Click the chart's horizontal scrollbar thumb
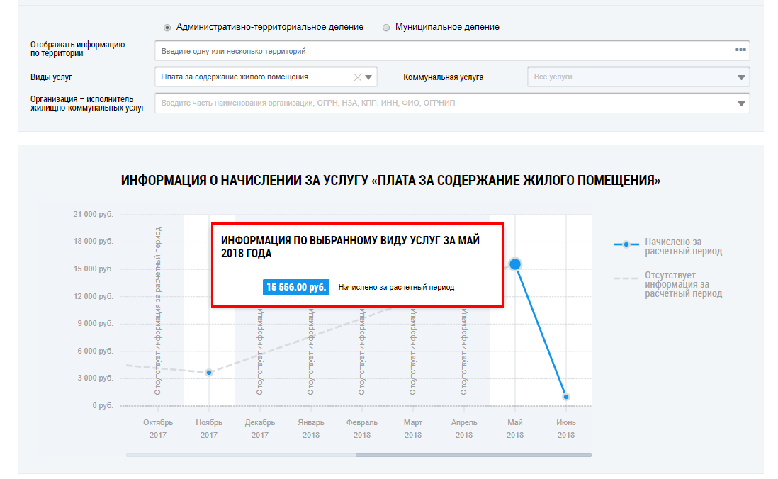 coord(473,455)
